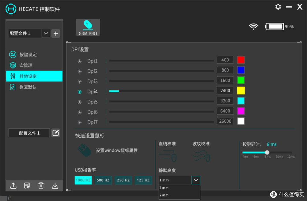Minimize the HECATE window
This screenshot has width=307, height=201.
coord(289,7)
